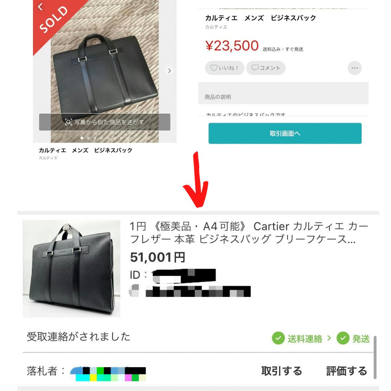The width and height of the screenshot is (391, 391).
Task: Click green check next to 発送
Action: point(343,338)
